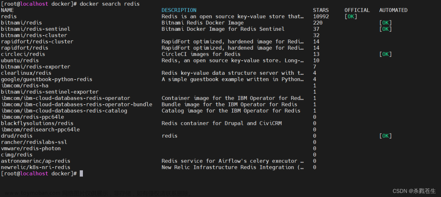Click the image name 'ibmcom/redisearch-ppc64le'
The width and height of the screenshot is (441, 197).
point(40,130)
